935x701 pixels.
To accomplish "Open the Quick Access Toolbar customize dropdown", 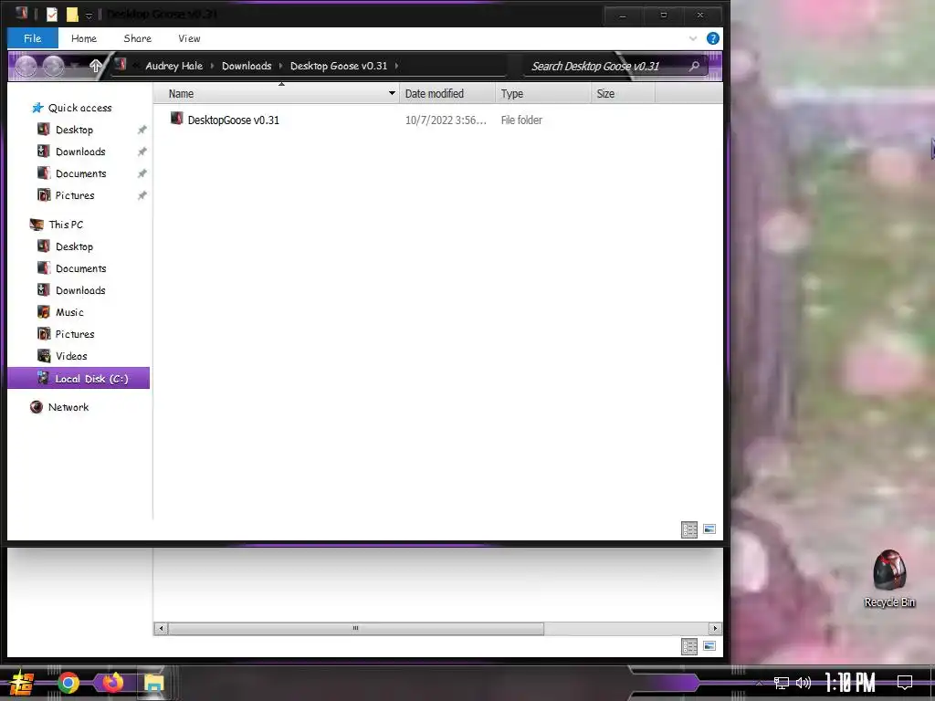I will [x=89, y=16].
